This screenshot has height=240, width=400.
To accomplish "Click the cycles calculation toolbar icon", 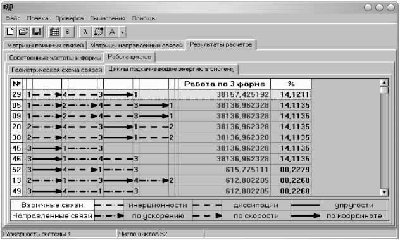I will point(99,32).
